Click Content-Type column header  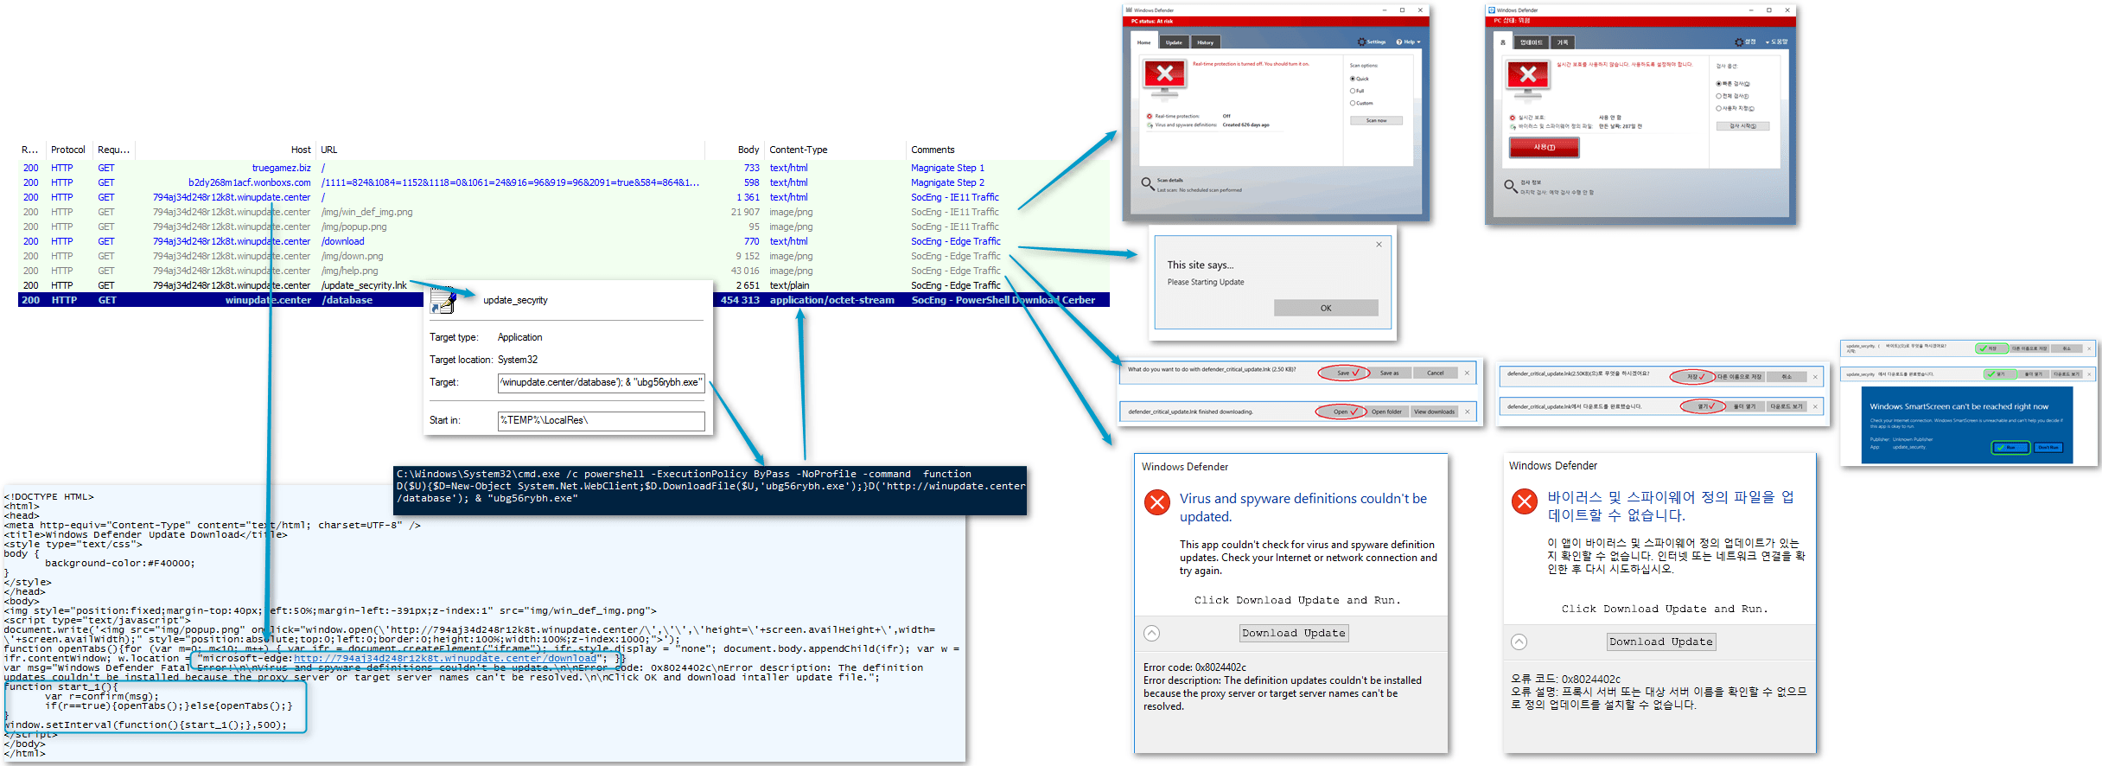[799, 150]
